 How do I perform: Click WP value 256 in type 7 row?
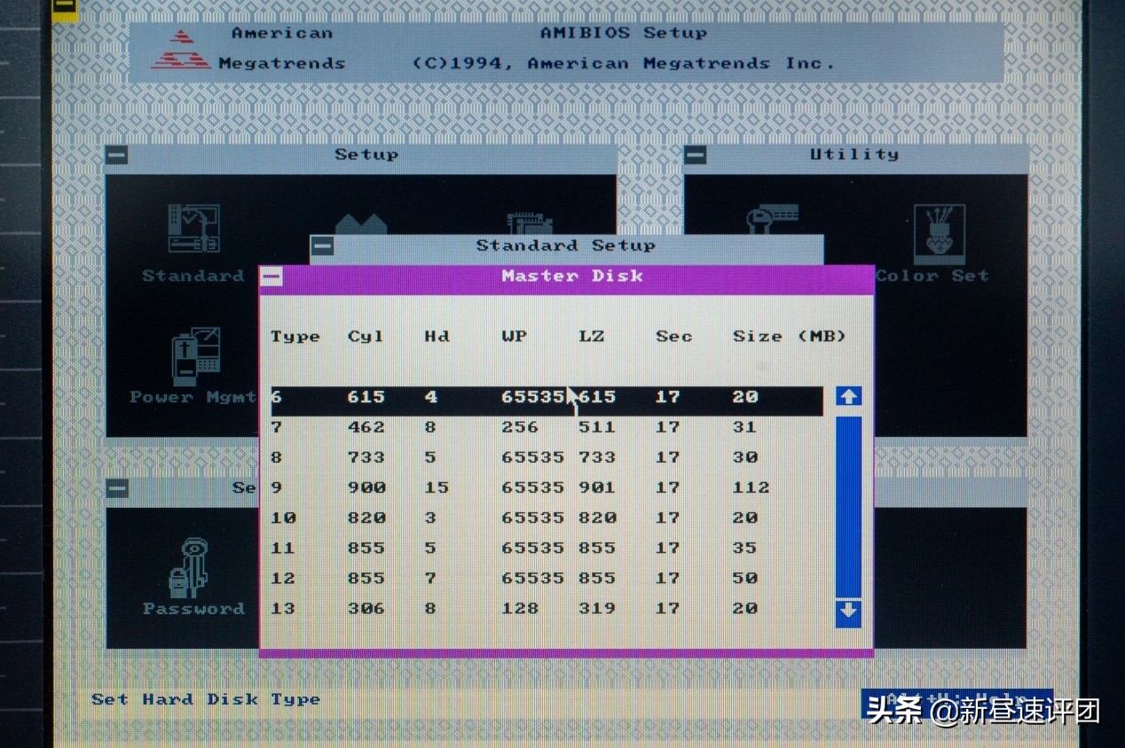coord(520,428)
